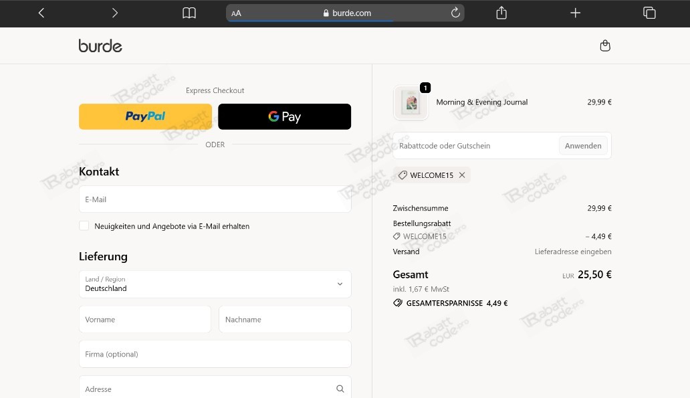The width and height of the screenshot is (690, 398).
Task: Click the burde.com address bar
Action: (x=346, y=13)
